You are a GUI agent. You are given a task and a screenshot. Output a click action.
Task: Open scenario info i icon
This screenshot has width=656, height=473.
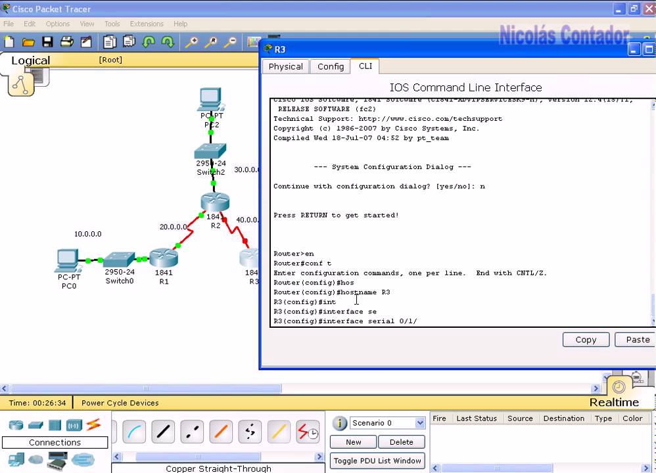pyautogui.click(x=339, y=423)
